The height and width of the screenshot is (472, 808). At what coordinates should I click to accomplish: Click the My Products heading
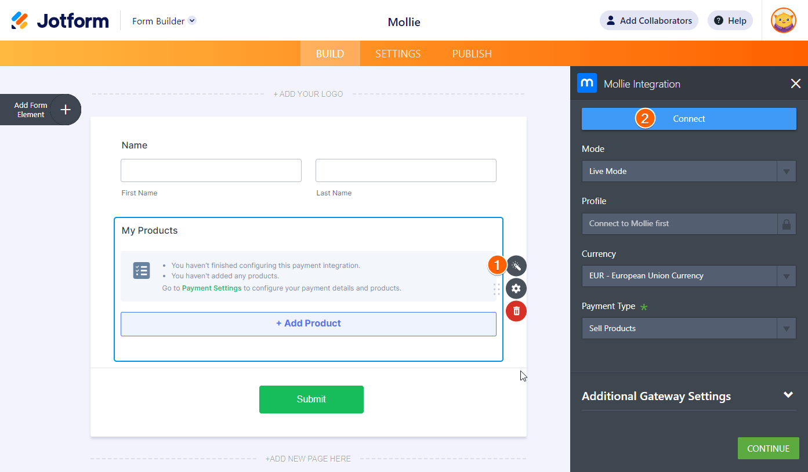[150, 230]
